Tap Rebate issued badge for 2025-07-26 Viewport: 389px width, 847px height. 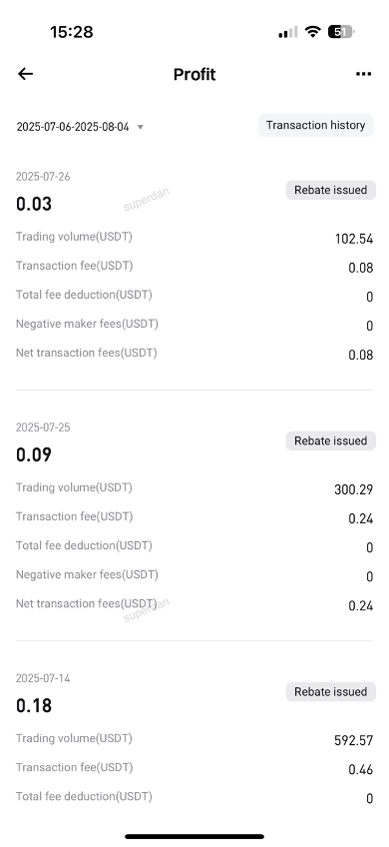[331, 190]
